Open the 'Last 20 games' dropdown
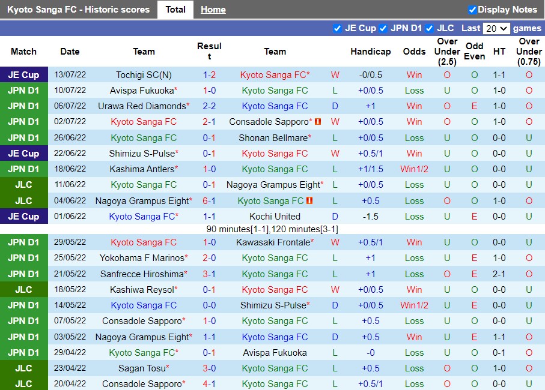The height and width of the screenshot is (390, 545). point(497,28)
